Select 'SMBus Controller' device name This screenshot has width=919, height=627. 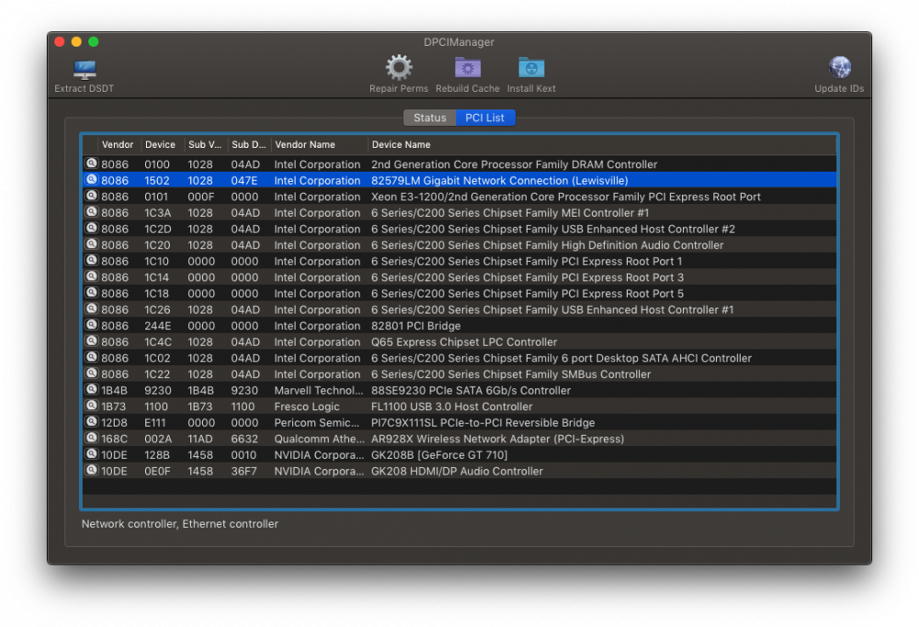pos(510,375)
